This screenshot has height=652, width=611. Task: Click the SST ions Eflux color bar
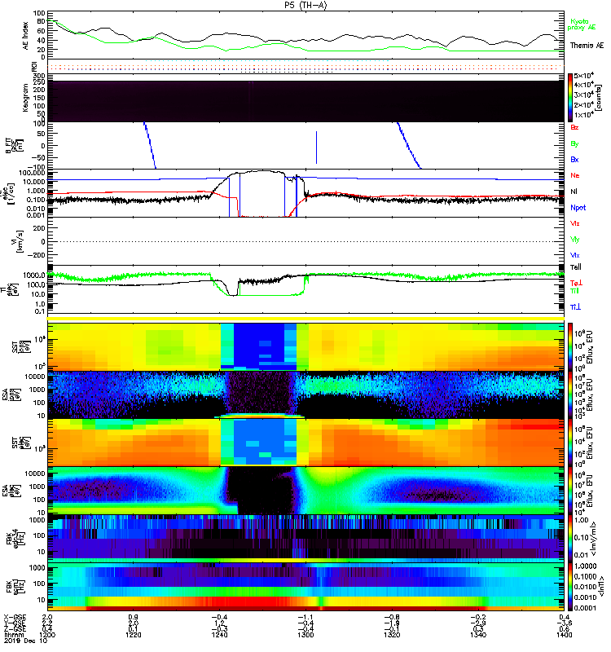click(570, 347)
